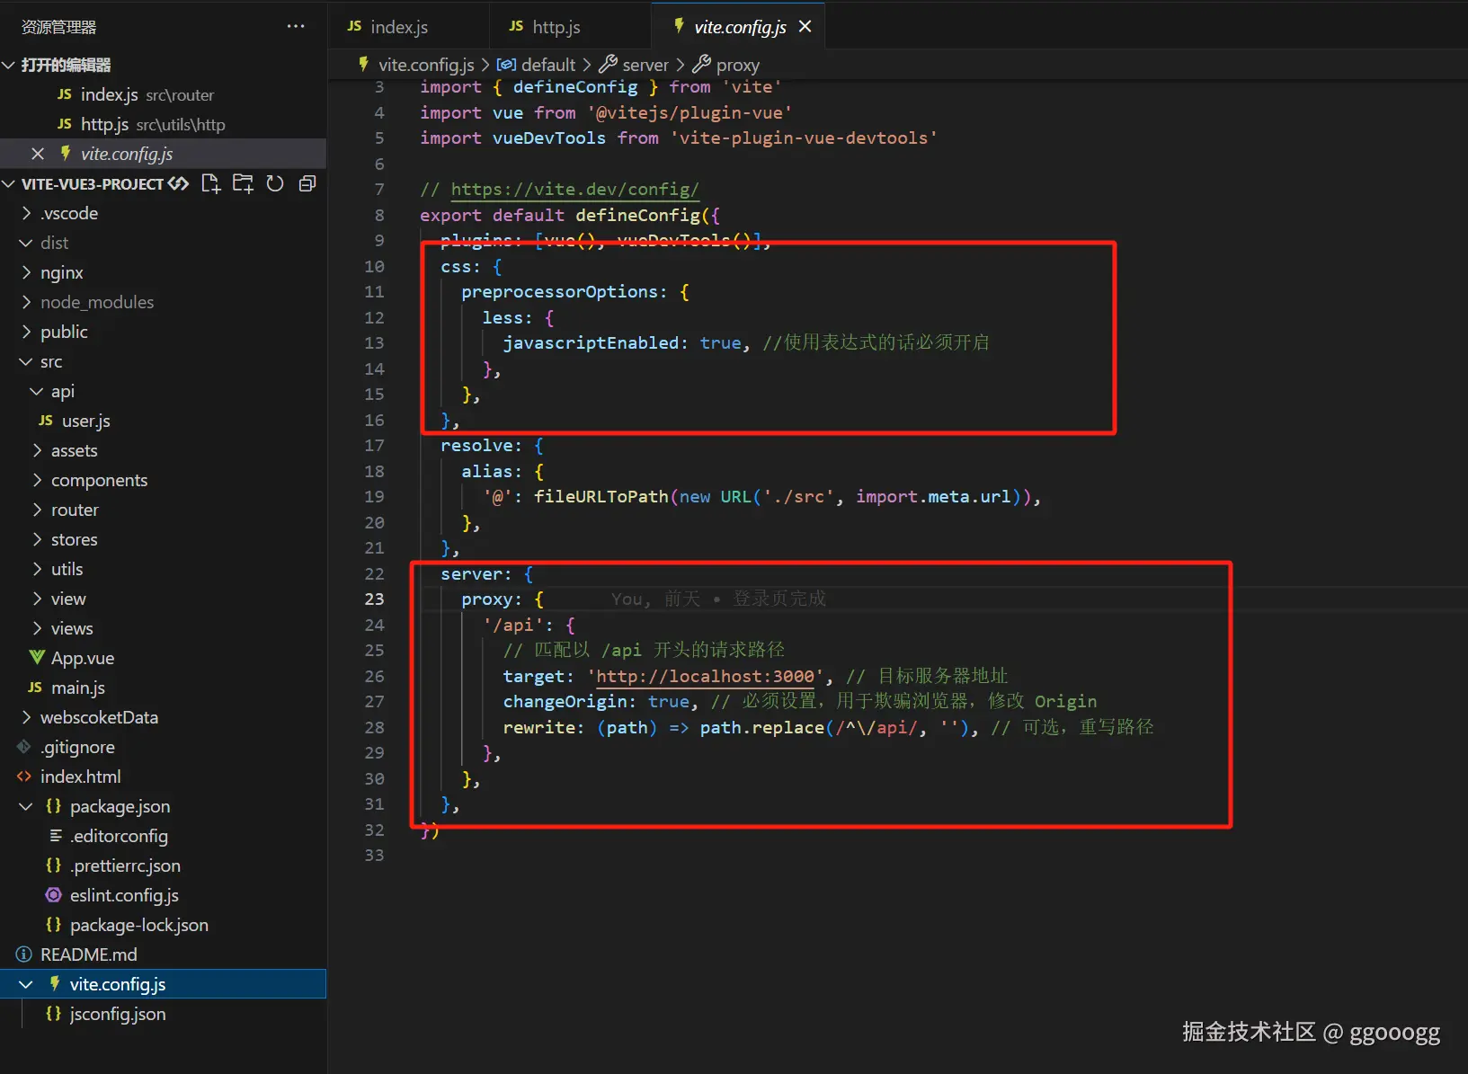Select vite.config.js in the project tree
This screenshot has width=1468, height=1074.
[163, 984]
